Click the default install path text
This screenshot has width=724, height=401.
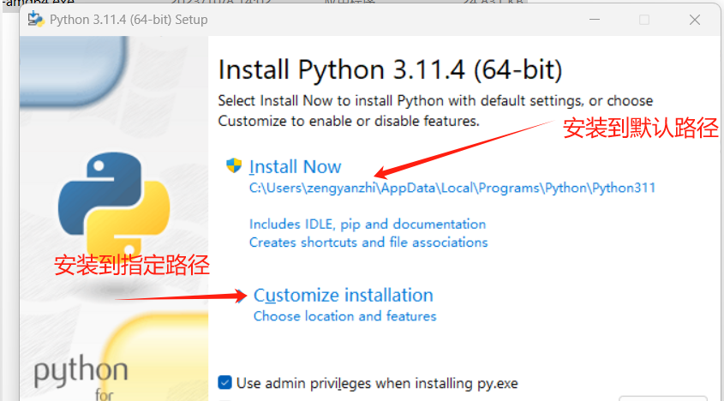[x=452, y=188]
